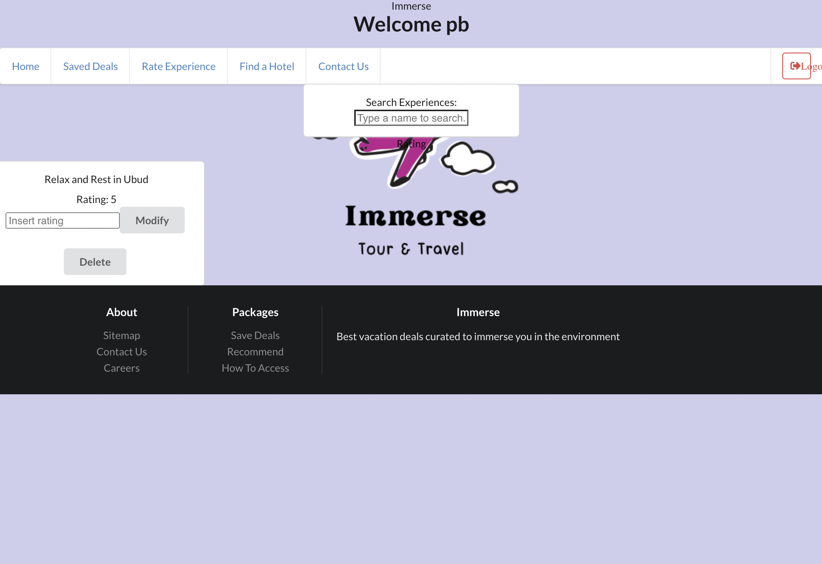822x564 pixels.
Task: Open Save Deals under Packages
Action: (x=255, y=335)
